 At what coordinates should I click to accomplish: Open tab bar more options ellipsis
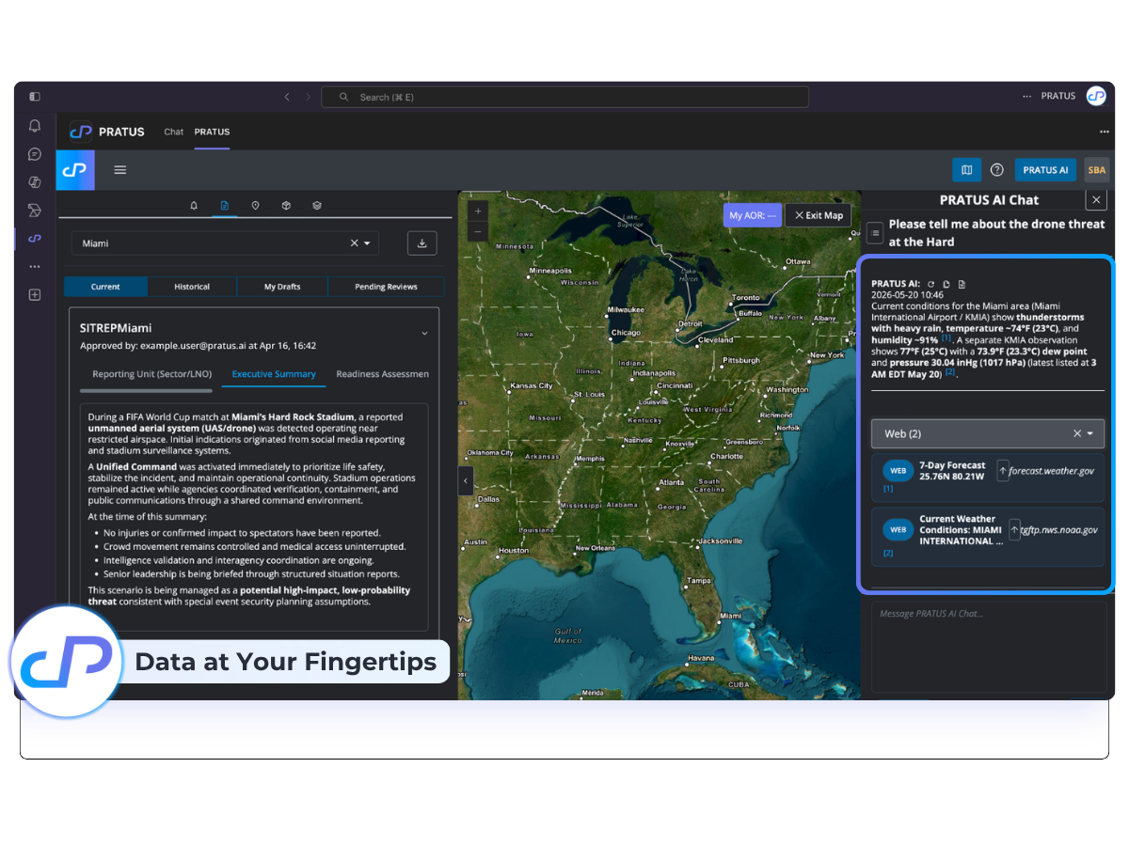[x=1104, y=132]
